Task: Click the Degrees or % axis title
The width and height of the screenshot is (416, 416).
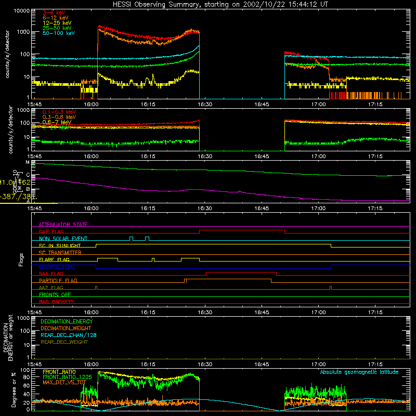Action: (x=14, y=390)
